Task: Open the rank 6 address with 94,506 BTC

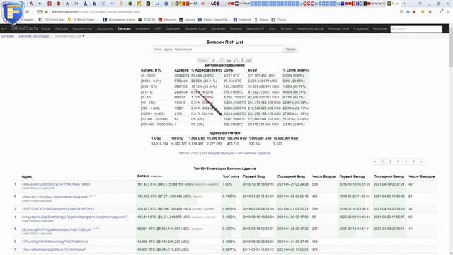Action: [x=55, y=242]
